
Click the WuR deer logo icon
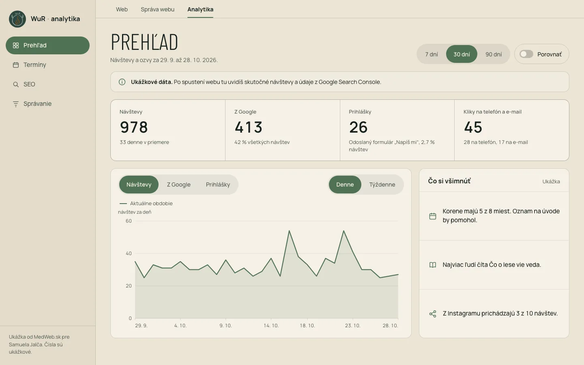(x=17, y=19)
